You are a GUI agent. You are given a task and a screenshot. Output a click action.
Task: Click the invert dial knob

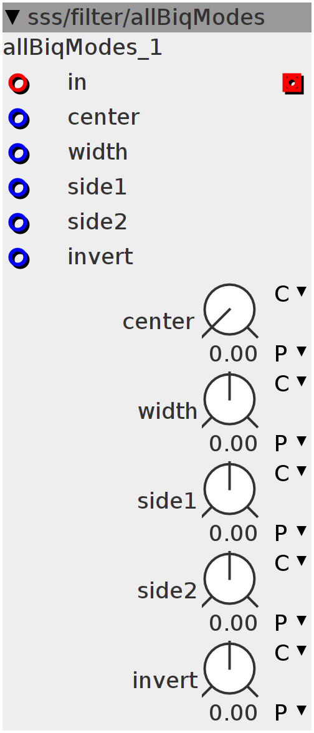(x=229, y=669)
